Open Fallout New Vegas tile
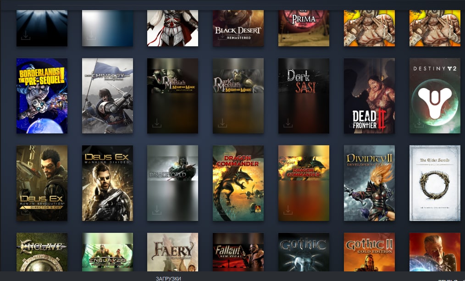The width and height of the screenshot is (465, 281). 238,252
